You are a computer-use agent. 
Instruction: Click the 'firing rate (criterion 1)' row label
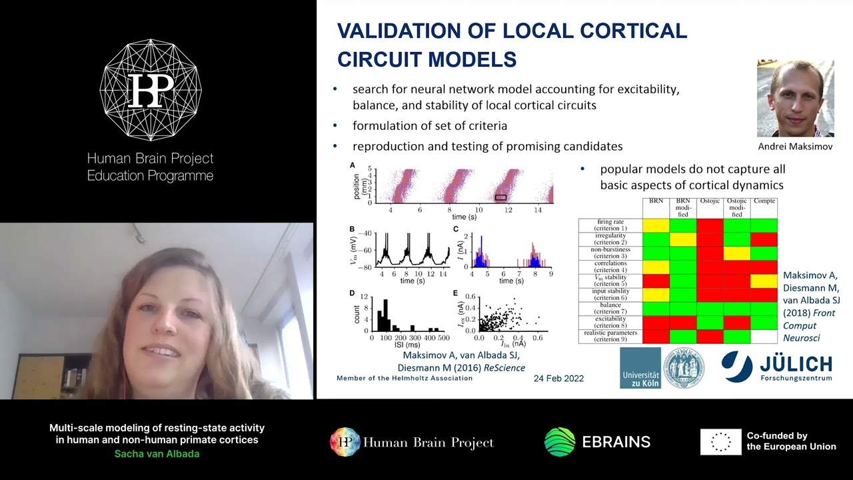(610, 225)
